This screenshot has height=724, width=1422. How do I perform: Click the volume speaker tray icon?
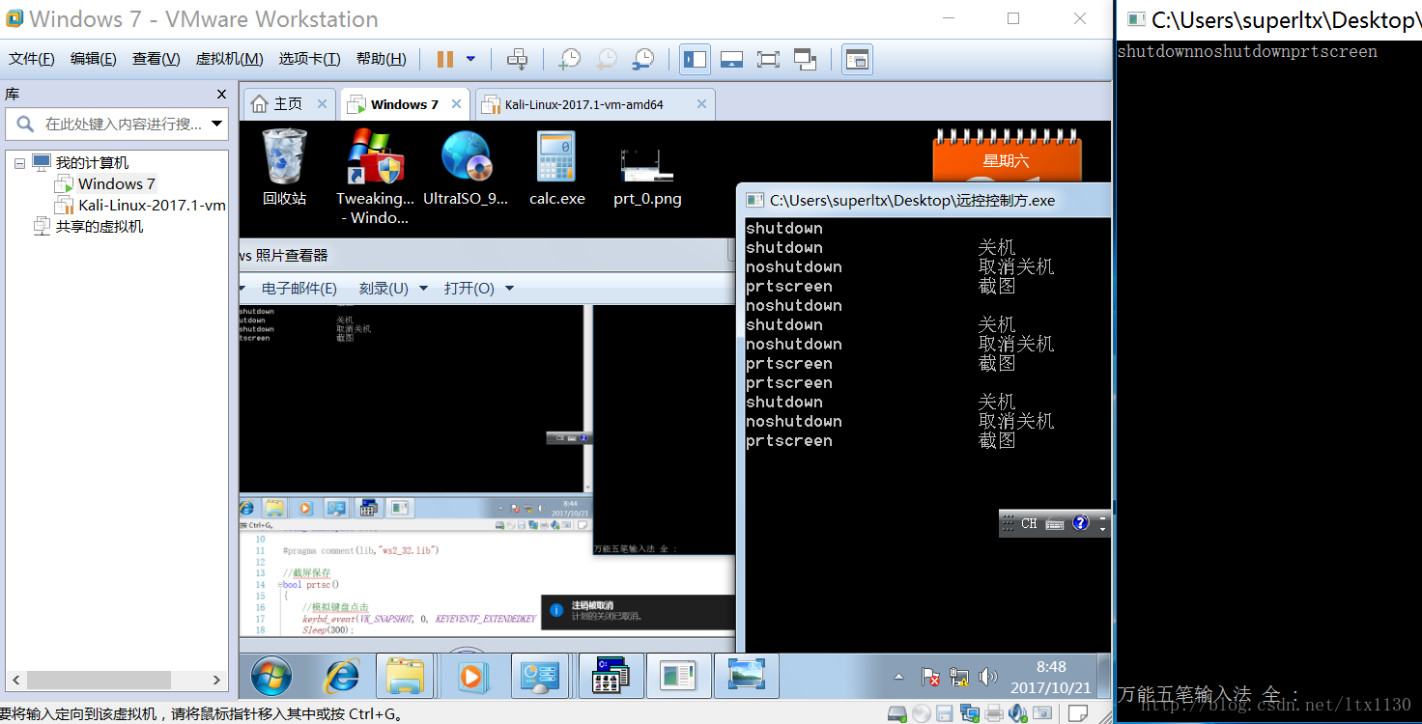tap(987, 677)
